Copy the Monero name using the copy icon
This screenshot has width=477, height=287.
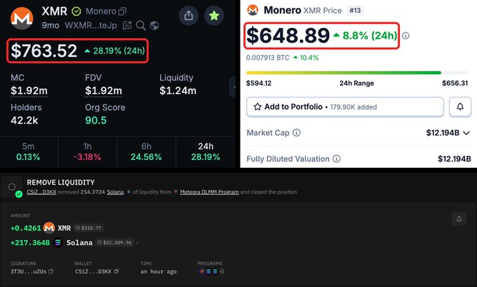point(122,11)
